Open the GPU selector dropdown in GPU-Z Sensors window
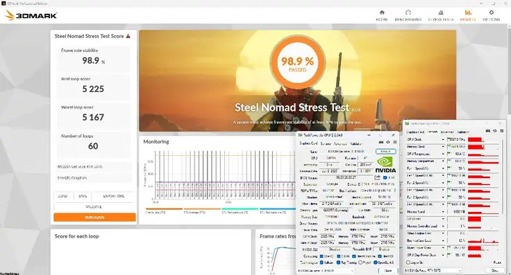The width and height of the screenshot is (511, 275). (x=433, y=270)
